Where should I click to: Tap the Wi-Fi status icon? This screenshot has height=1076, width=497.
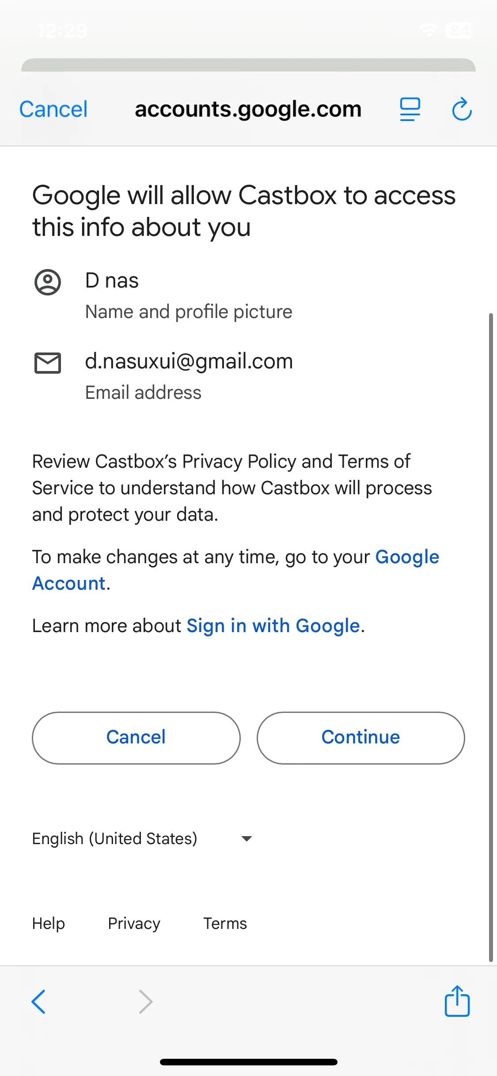(x=429, y=30)
